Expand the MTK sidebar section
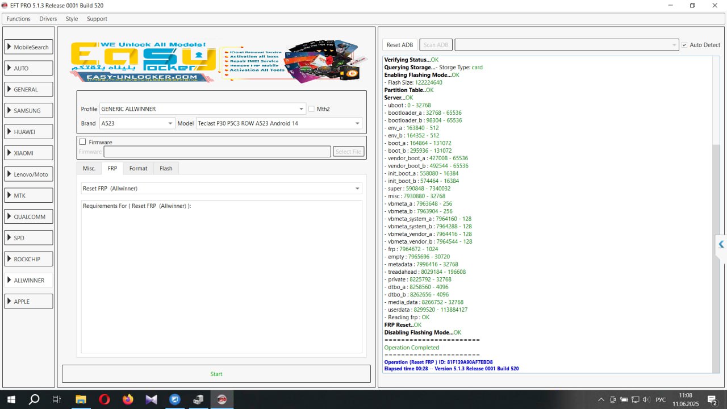 coord(28,195)
